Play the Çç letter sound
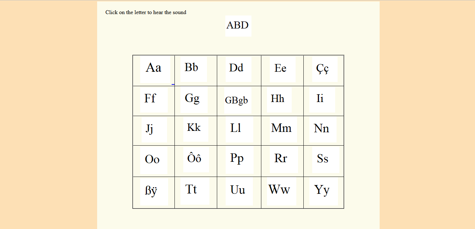 coord(325,69)
